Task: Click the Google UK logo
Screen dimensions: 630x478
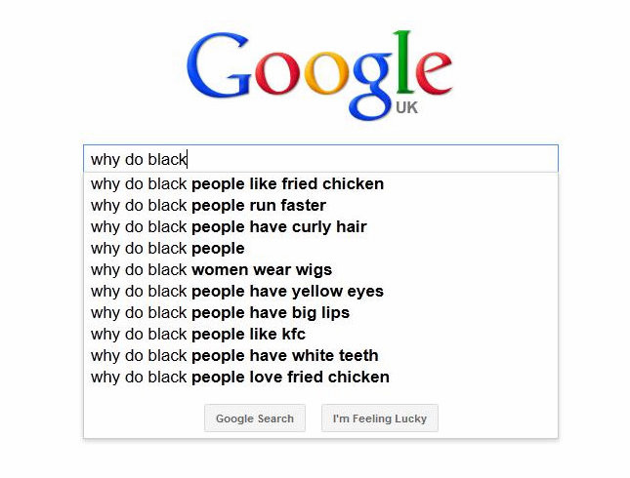Action: point(319,75)
